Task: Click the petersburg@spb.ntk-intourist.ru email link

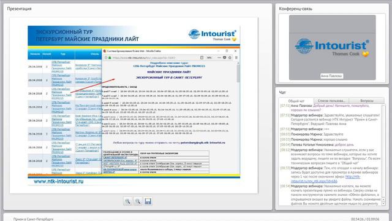Action: (203, 142)
